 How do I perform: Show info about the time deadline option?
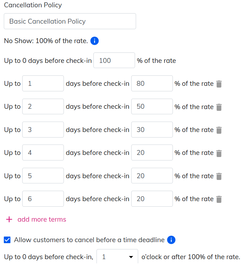[171, 240]
